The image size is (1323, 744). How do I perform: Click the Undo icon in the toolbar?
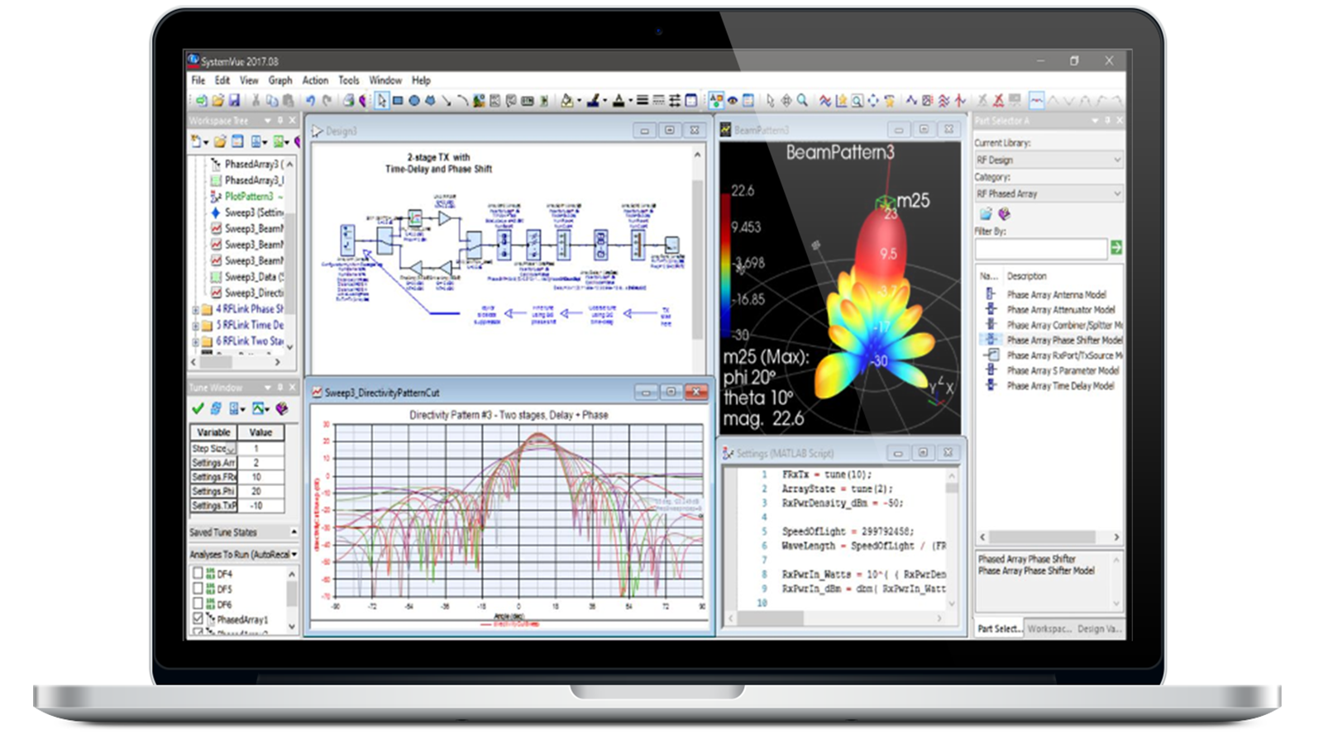(x=311, y=99)
